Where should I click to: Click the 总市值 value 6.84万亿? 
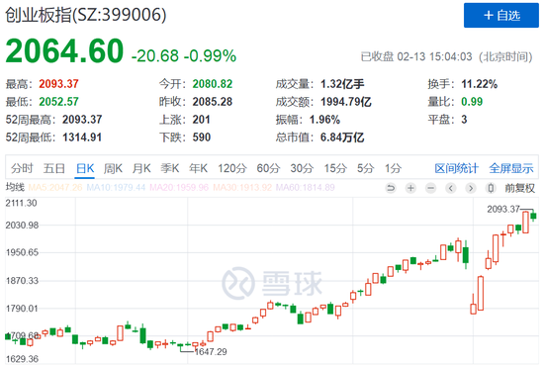coord(342,137)
